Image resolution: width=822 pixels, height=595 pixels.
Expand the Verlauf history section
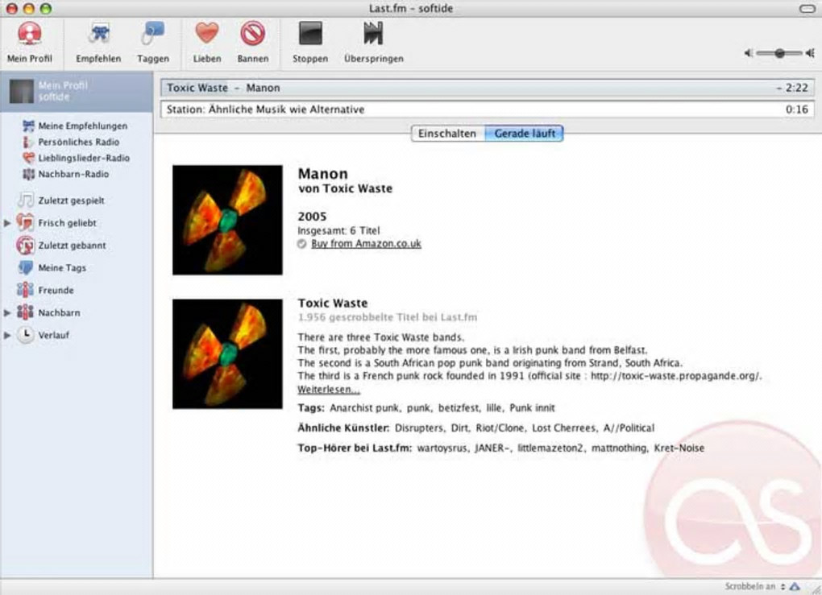click(x=6, y=335)
